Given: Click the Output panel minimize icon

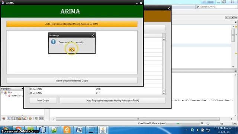Looking at the screenshot, I should (235, 71).
